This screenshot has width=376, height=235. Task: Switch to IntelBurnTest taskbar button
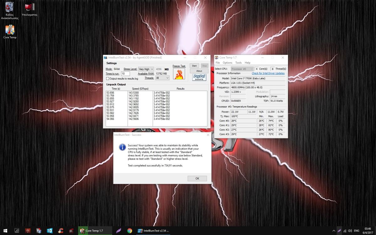point(153,231)
